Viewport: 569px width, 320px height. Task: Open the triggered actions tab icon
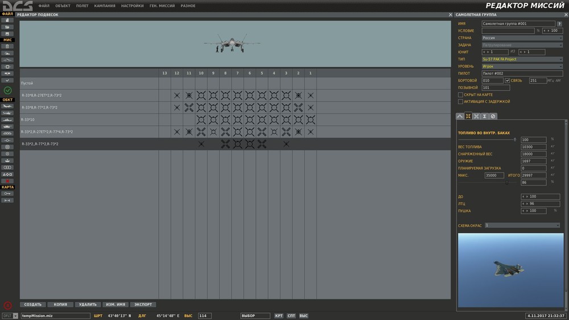tap(476, 116)
